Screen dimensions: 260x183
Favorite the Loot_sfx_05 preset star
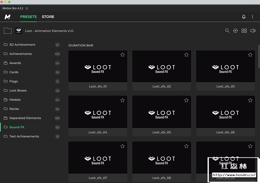pos(186,100)
